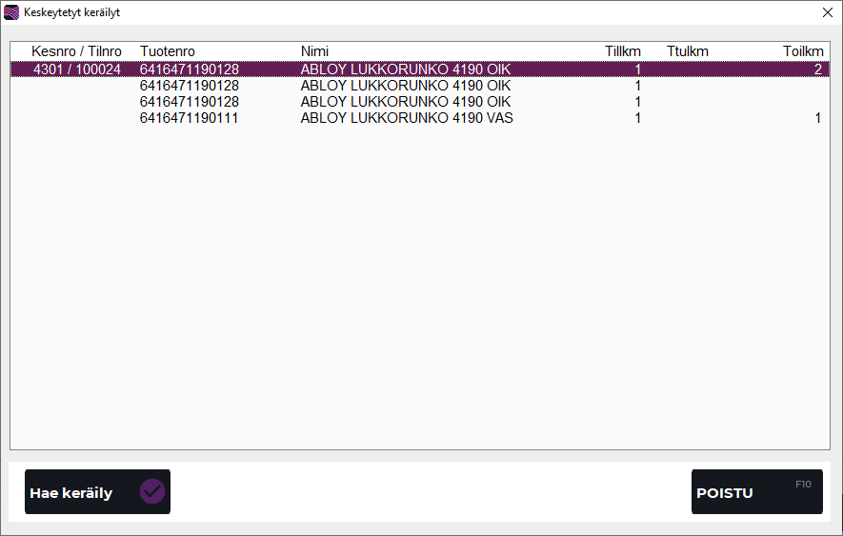This screenshot has width=843, height=536.
Task: Close the Keskeytetyt keräilyt window
Action: click(827, 12)
